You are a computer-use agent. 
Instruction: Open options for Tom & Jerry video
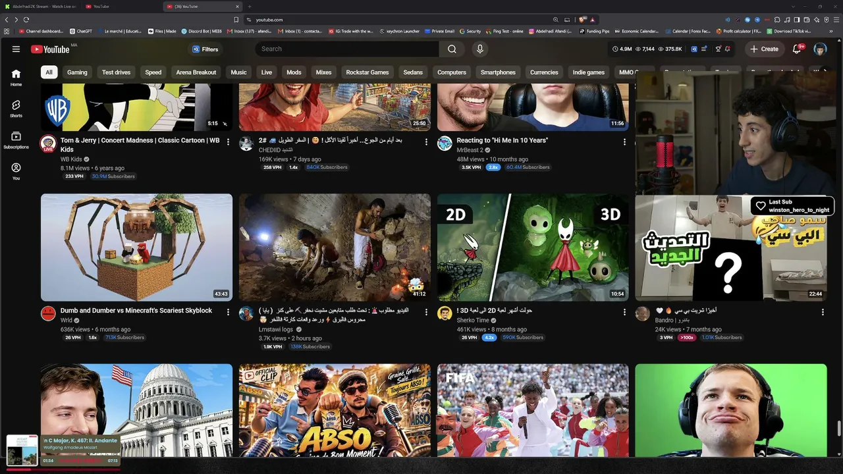point(228,142)
